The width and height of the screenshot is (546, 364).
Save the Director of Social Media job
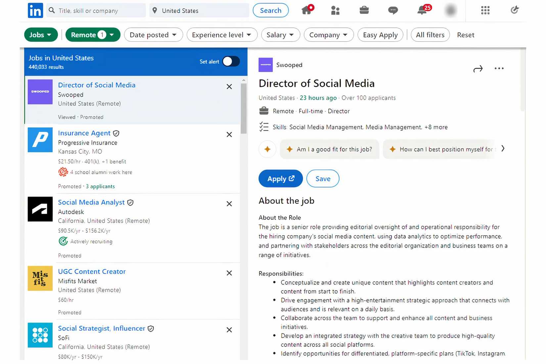pos(323,179)
